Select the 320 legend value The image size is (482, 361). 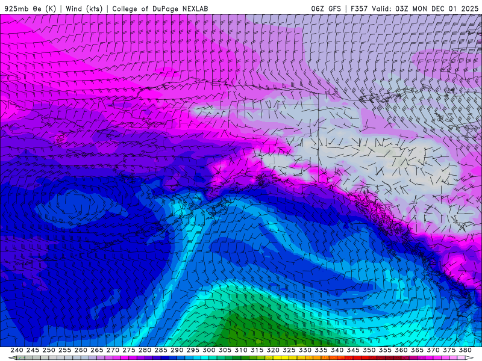point(273,350)
